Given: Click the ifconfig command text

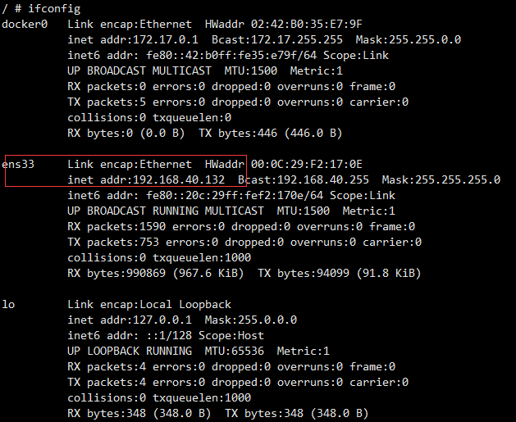Looking at the screenshot, I should (x=54, y=8).
